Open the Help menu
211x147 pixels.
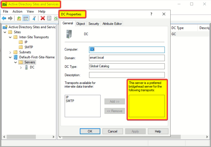click(42, 11)
